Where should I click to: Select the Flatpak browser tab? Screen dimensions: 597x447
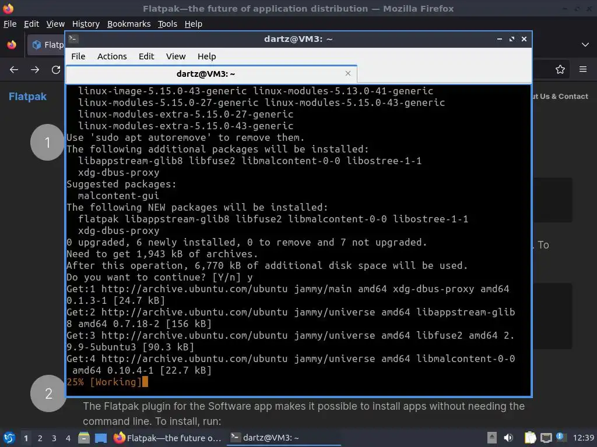46,45
